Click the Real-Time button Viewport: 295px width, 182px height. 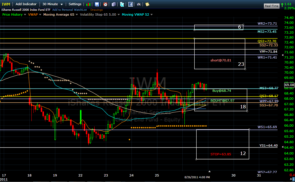pyautogui.click(x=271, y=6)
